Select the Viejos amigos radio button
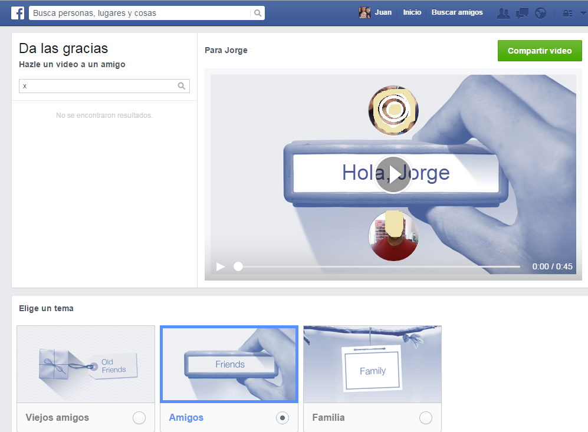Screen dimensions: 588x432 point(139,418)
